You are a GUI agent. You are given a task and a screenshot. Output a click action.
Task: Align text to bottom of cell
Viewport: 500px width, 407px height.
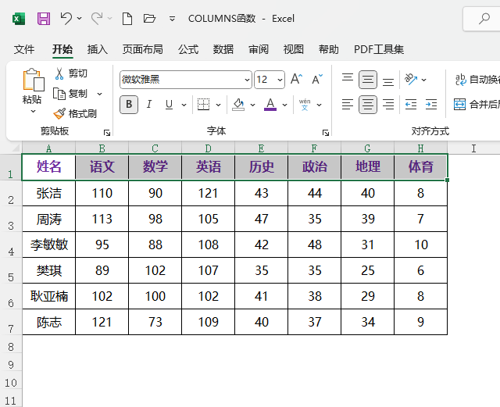[388, 82]
